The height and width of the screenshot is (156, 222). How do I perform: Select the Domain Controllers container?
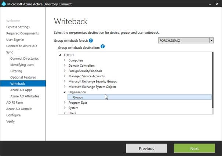coord(81,66)
